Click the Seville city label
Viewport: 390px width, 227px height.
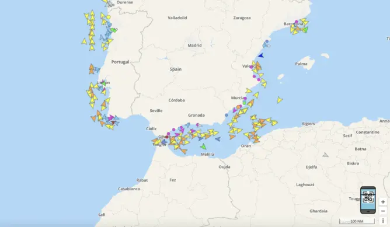tap(156, 111)
